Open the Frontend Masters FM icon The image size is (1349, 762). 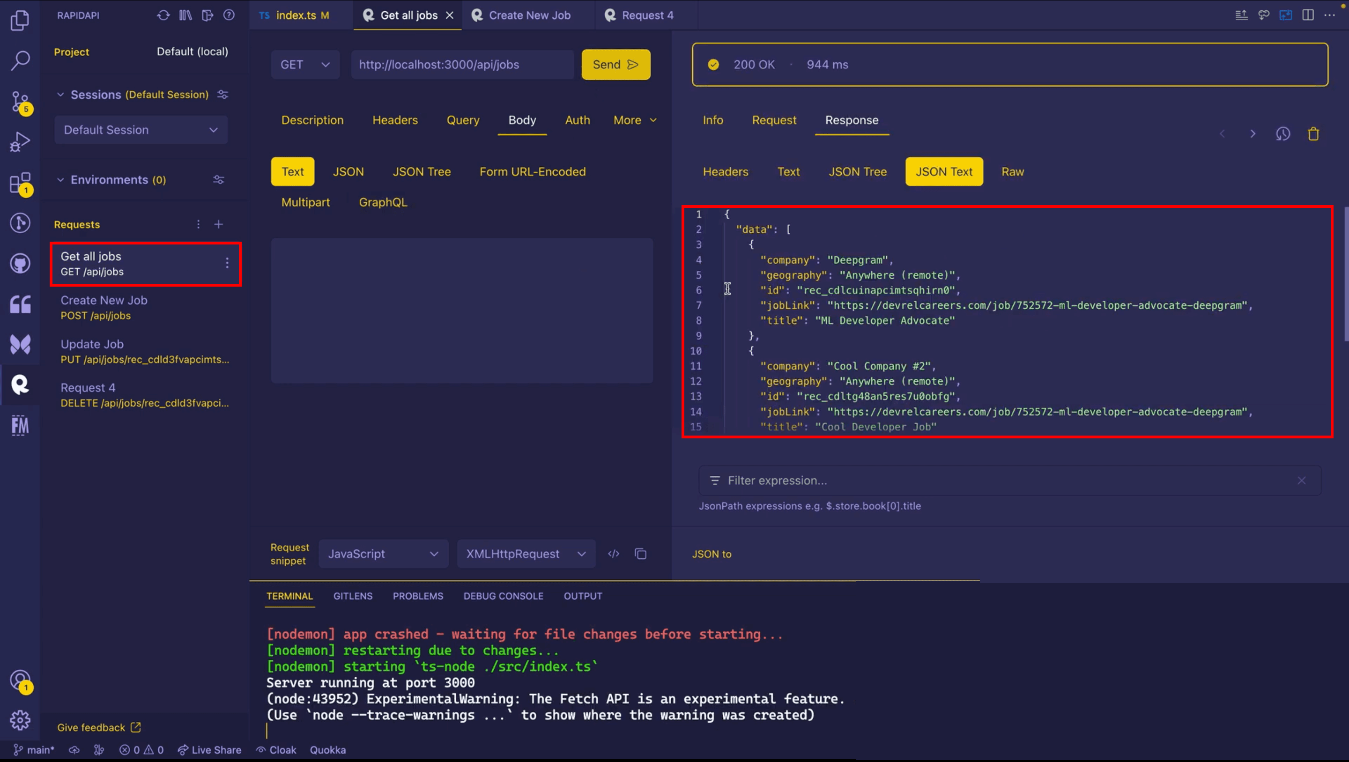(x=20, y=425)
